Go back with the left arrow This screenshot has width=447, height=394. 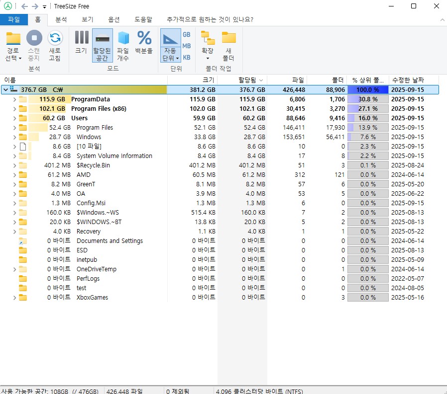[x=25, y=6]
